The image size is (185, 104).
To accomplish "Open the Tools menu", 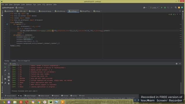I will pyautogui.click(x=39, y=5).
